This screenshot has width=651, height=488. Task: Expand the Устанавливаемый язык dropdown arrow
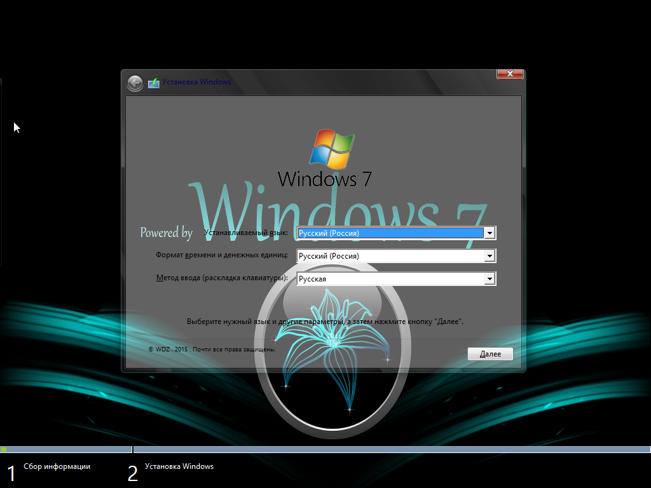(x=489, y=233)
